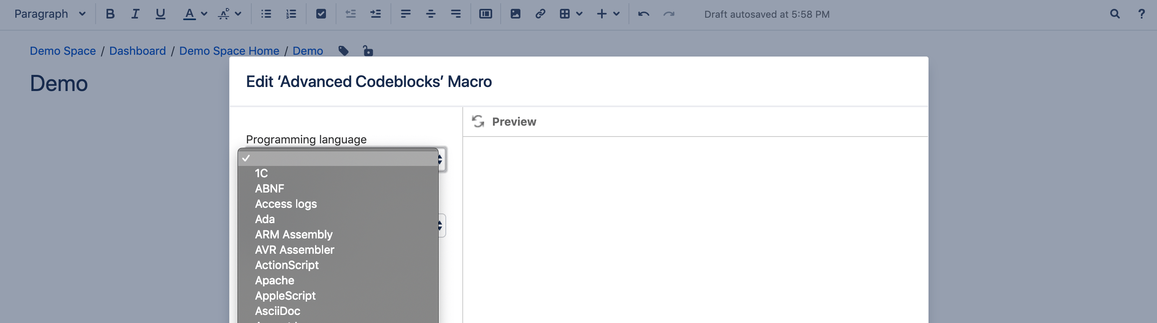Insert an image or file
The width and height of the screenshot is (1157, 323).
tap(515, 14)
